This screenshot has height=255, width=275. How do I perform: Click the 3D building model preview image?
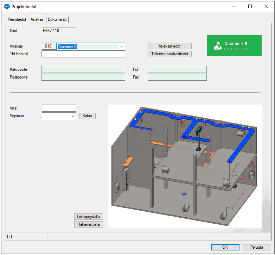[x=185, y=166]
